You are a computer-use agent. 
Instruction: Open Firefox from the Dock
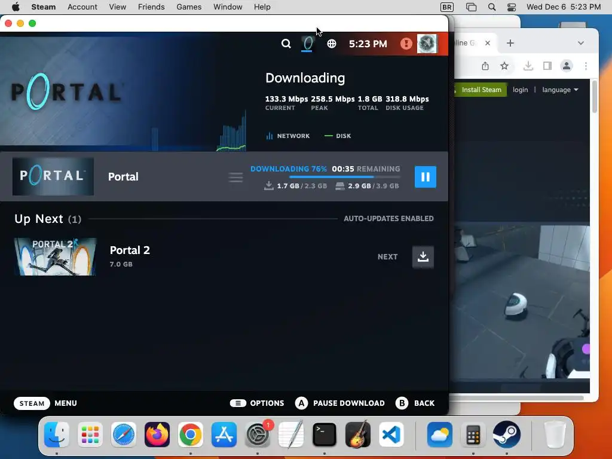[157, 434]
